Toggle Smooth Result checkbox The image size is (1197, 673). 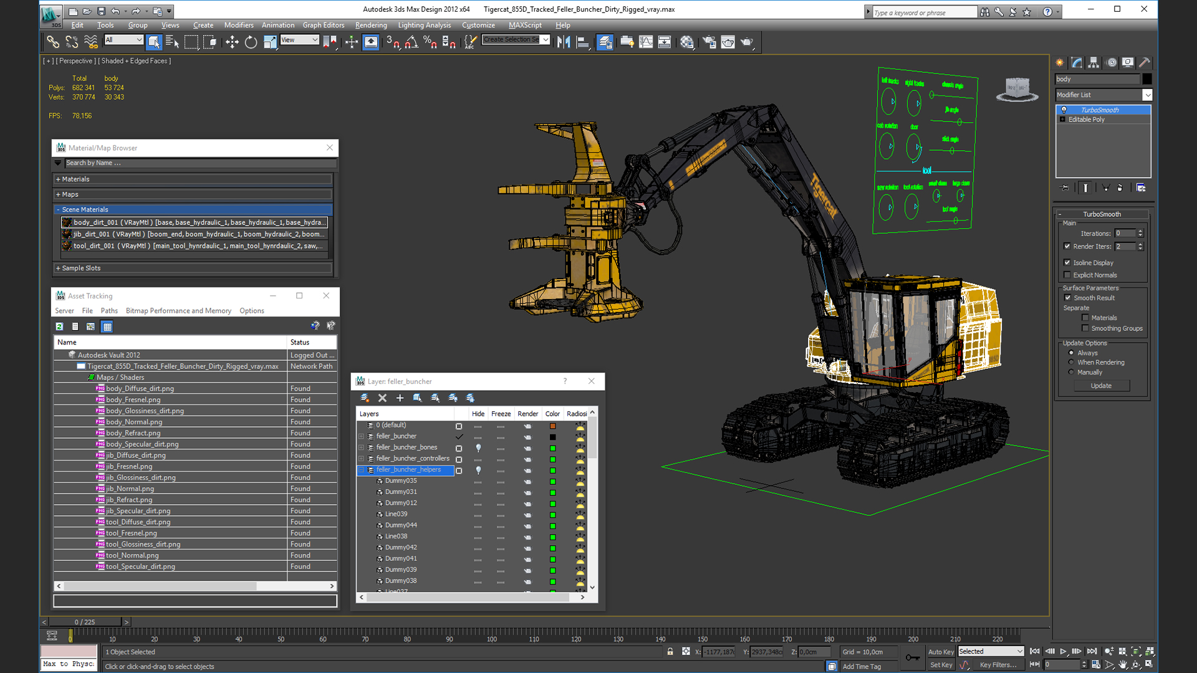1067,298
